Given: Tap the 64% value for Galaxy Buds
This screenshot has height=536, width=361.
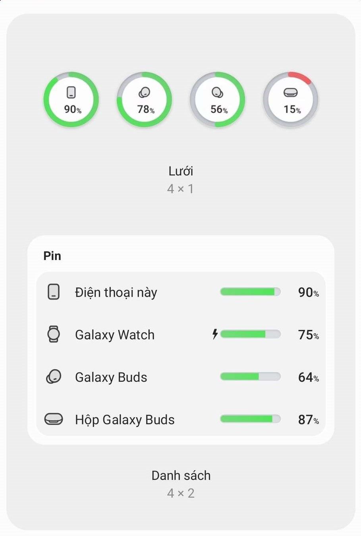Looking at the screenshot, I should [308, 377].
